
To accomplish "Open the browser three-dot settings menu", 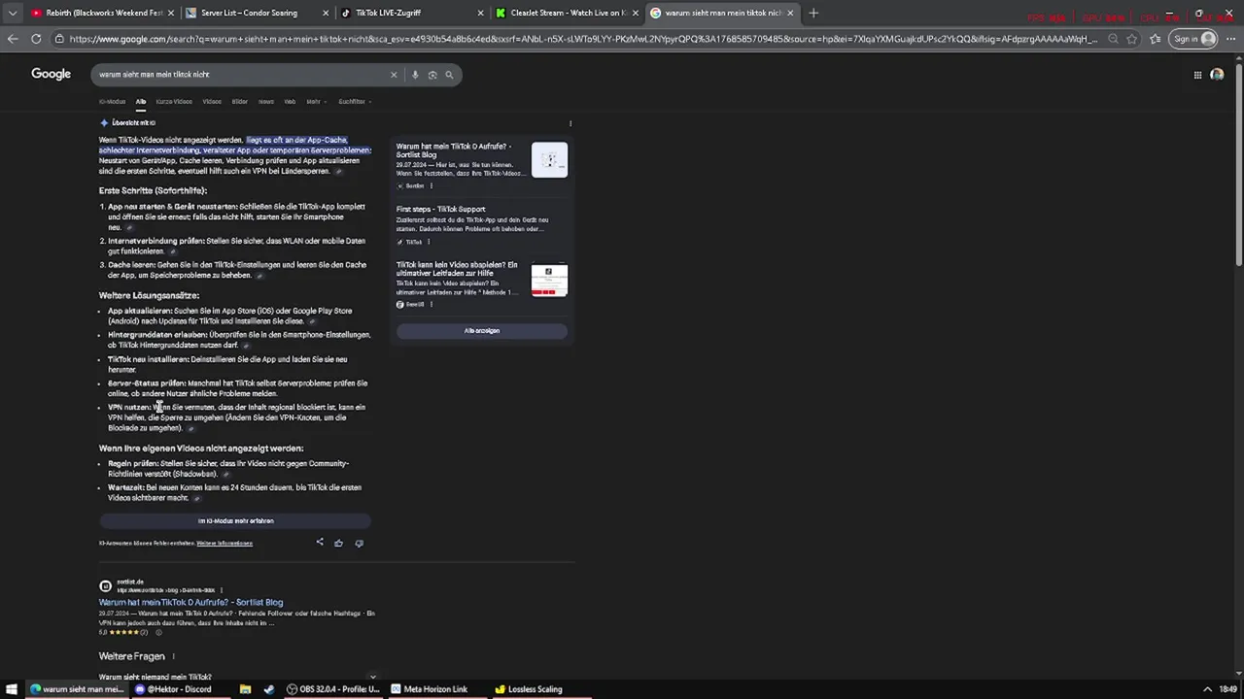I will (x=1230, y=39).
